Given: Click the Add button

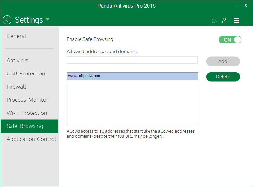Looking at the screenshot, I should point(223,61).
